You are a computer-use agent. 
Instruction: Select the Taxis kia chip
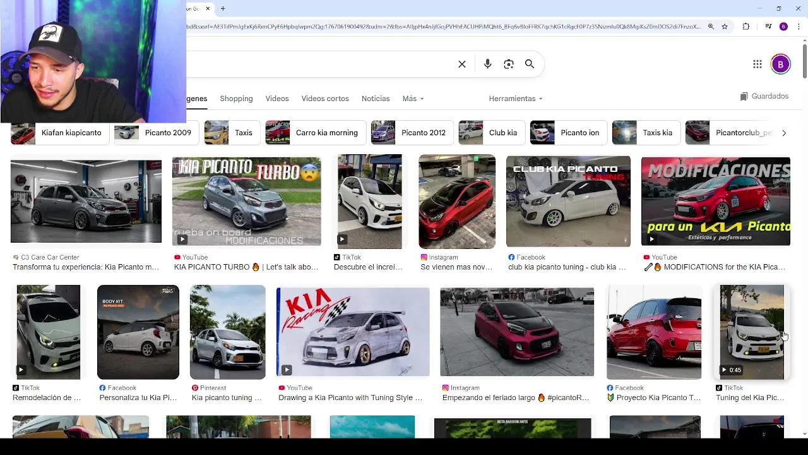pyautogui.click(x=645, y=133)
